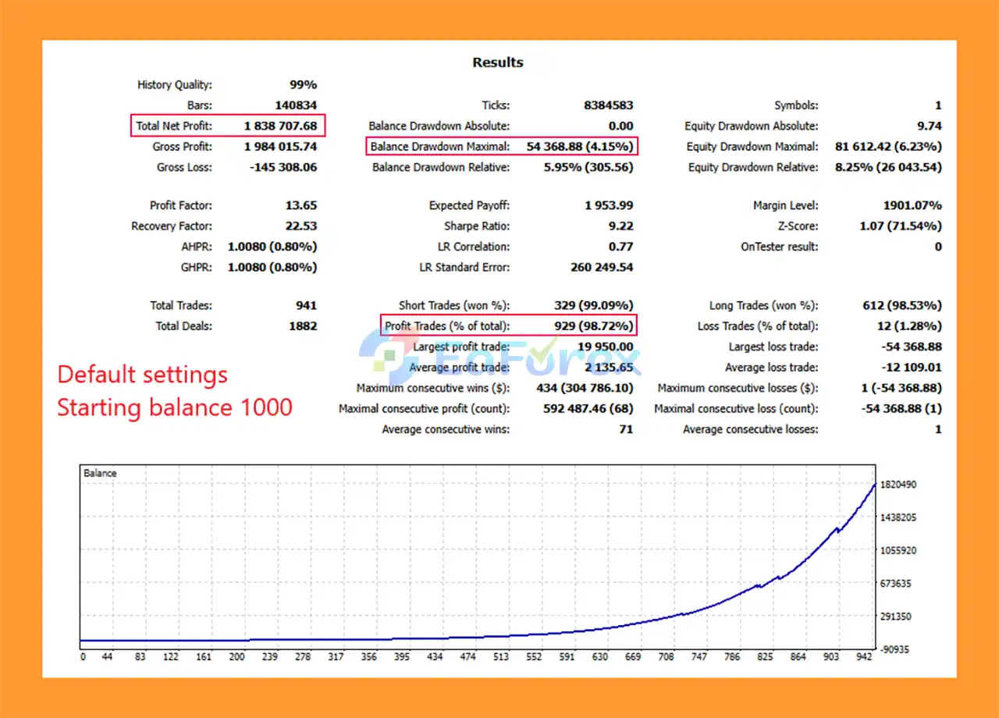The image size is (999, 718).
Task: Click the Balance label in the chart
Action: pos(100,473)
